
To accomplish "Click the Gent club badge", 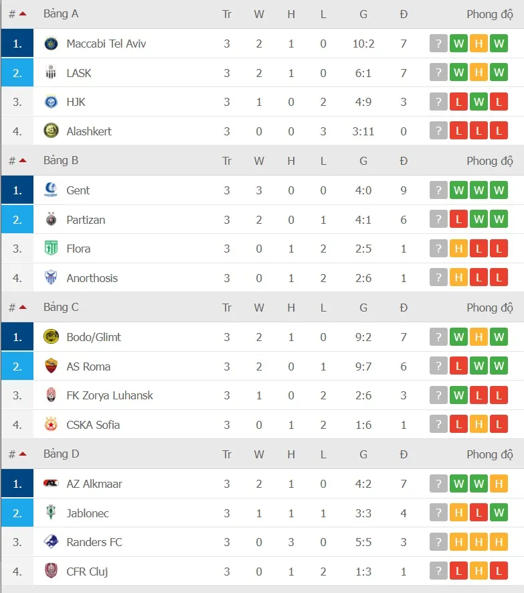I will coord(51,190).
